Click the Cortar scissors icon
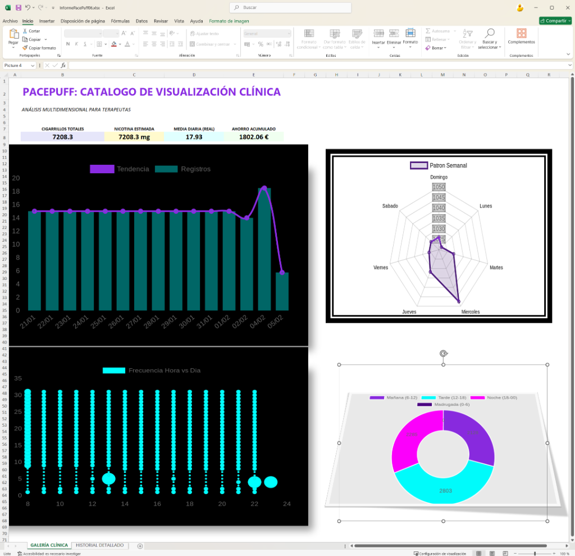The width and height of the screenshot is (575, 556). pos(25,31)
